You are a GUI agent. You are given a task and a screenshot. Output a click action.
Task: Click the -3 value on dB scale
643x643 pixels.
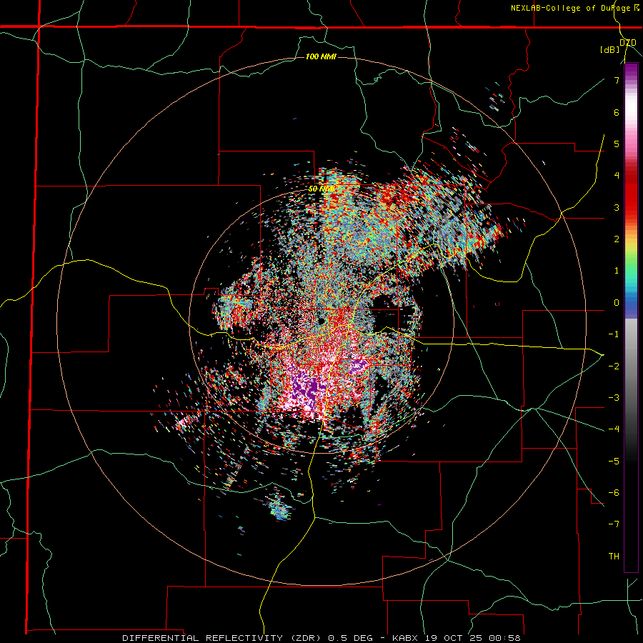(614, 398)
